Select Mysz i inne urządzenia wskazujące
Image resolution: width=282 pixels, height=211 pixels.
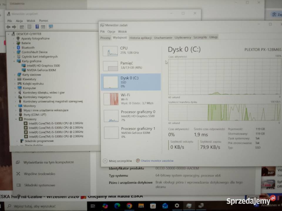[x=46, y=110]
